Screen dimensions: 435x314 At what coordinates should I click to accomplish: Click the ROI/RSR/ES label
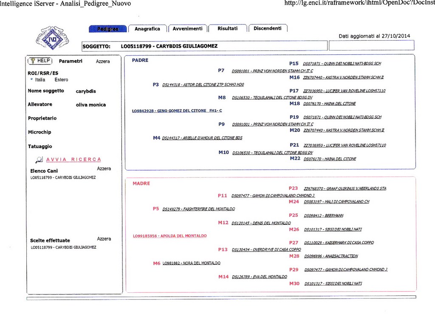[x=43, y=73]
